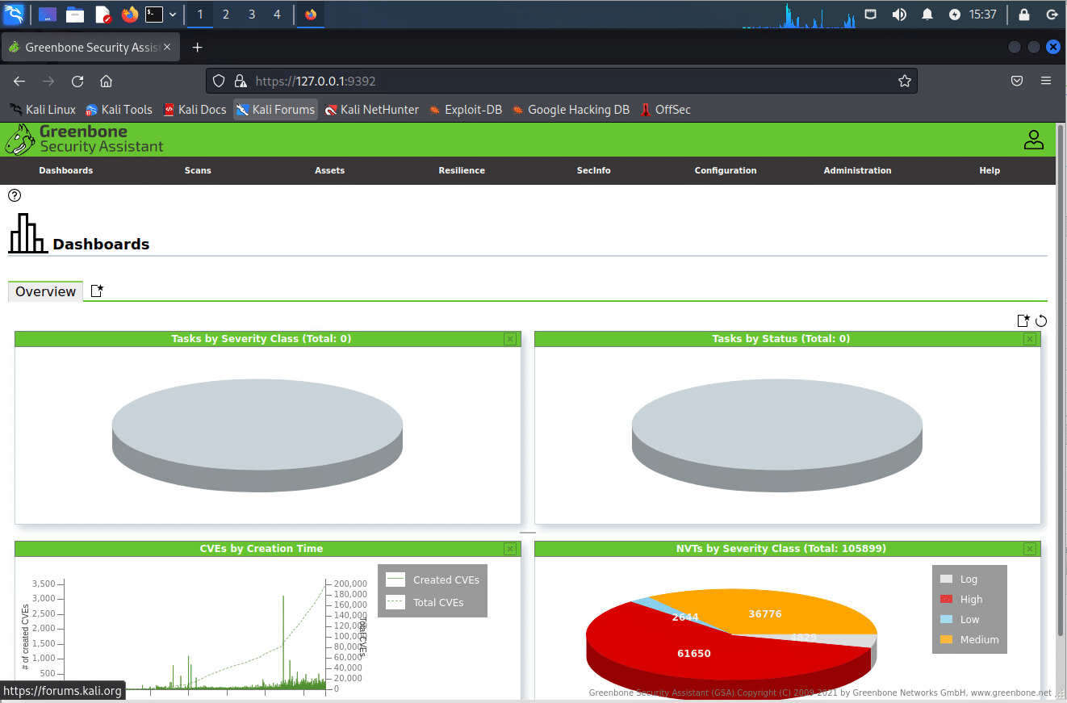The image size is (1067, 703).
Task: Expand the terminal dropdown arrow in taskbar
Action: coord(173,15)
